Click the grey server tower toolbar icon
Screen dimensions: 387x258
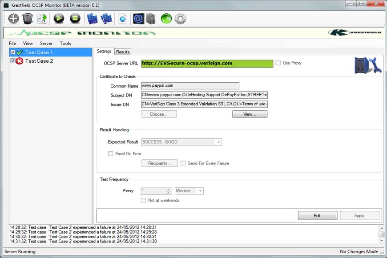click(151, 19)
